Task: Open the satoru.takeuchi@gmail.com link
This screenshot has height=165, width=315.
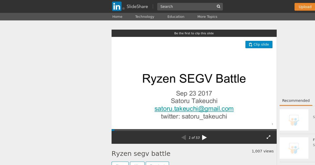Action: point(194,108)
